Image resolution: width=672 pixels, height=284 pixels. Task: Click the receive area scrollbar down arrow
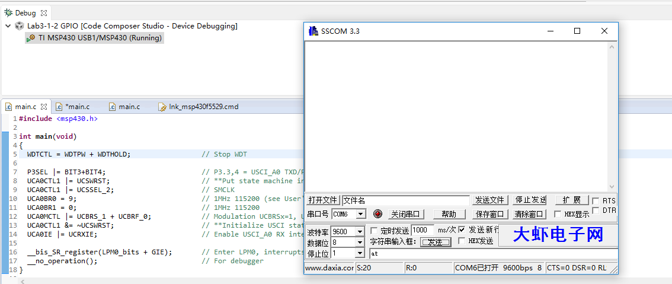click(x=612, y=187)
